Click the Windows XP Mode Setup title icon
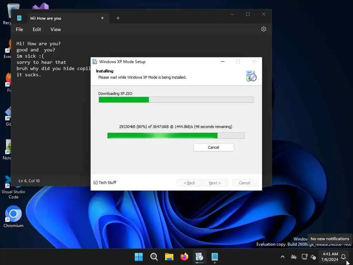Screen dimensions: 353x265 [95, 61]
